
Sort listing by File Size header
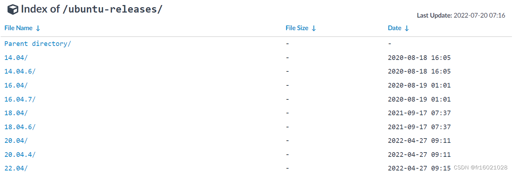[x=297, y=28]
